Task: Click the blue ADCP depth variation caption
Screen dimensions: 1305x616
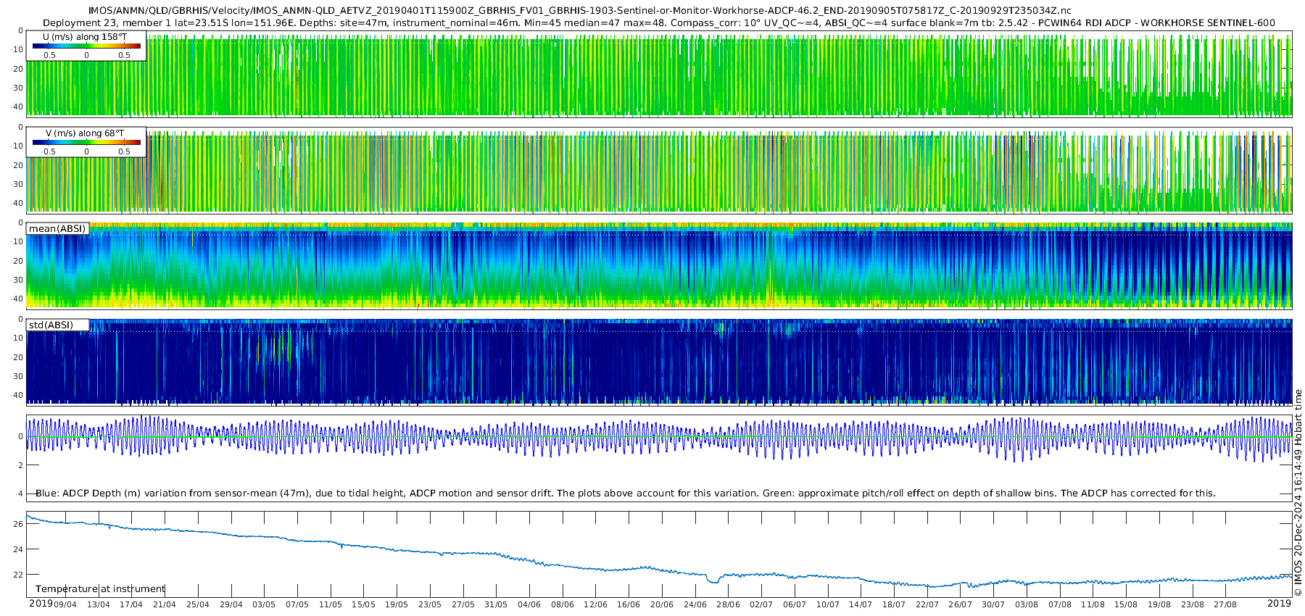Action: tap(625, 493)
